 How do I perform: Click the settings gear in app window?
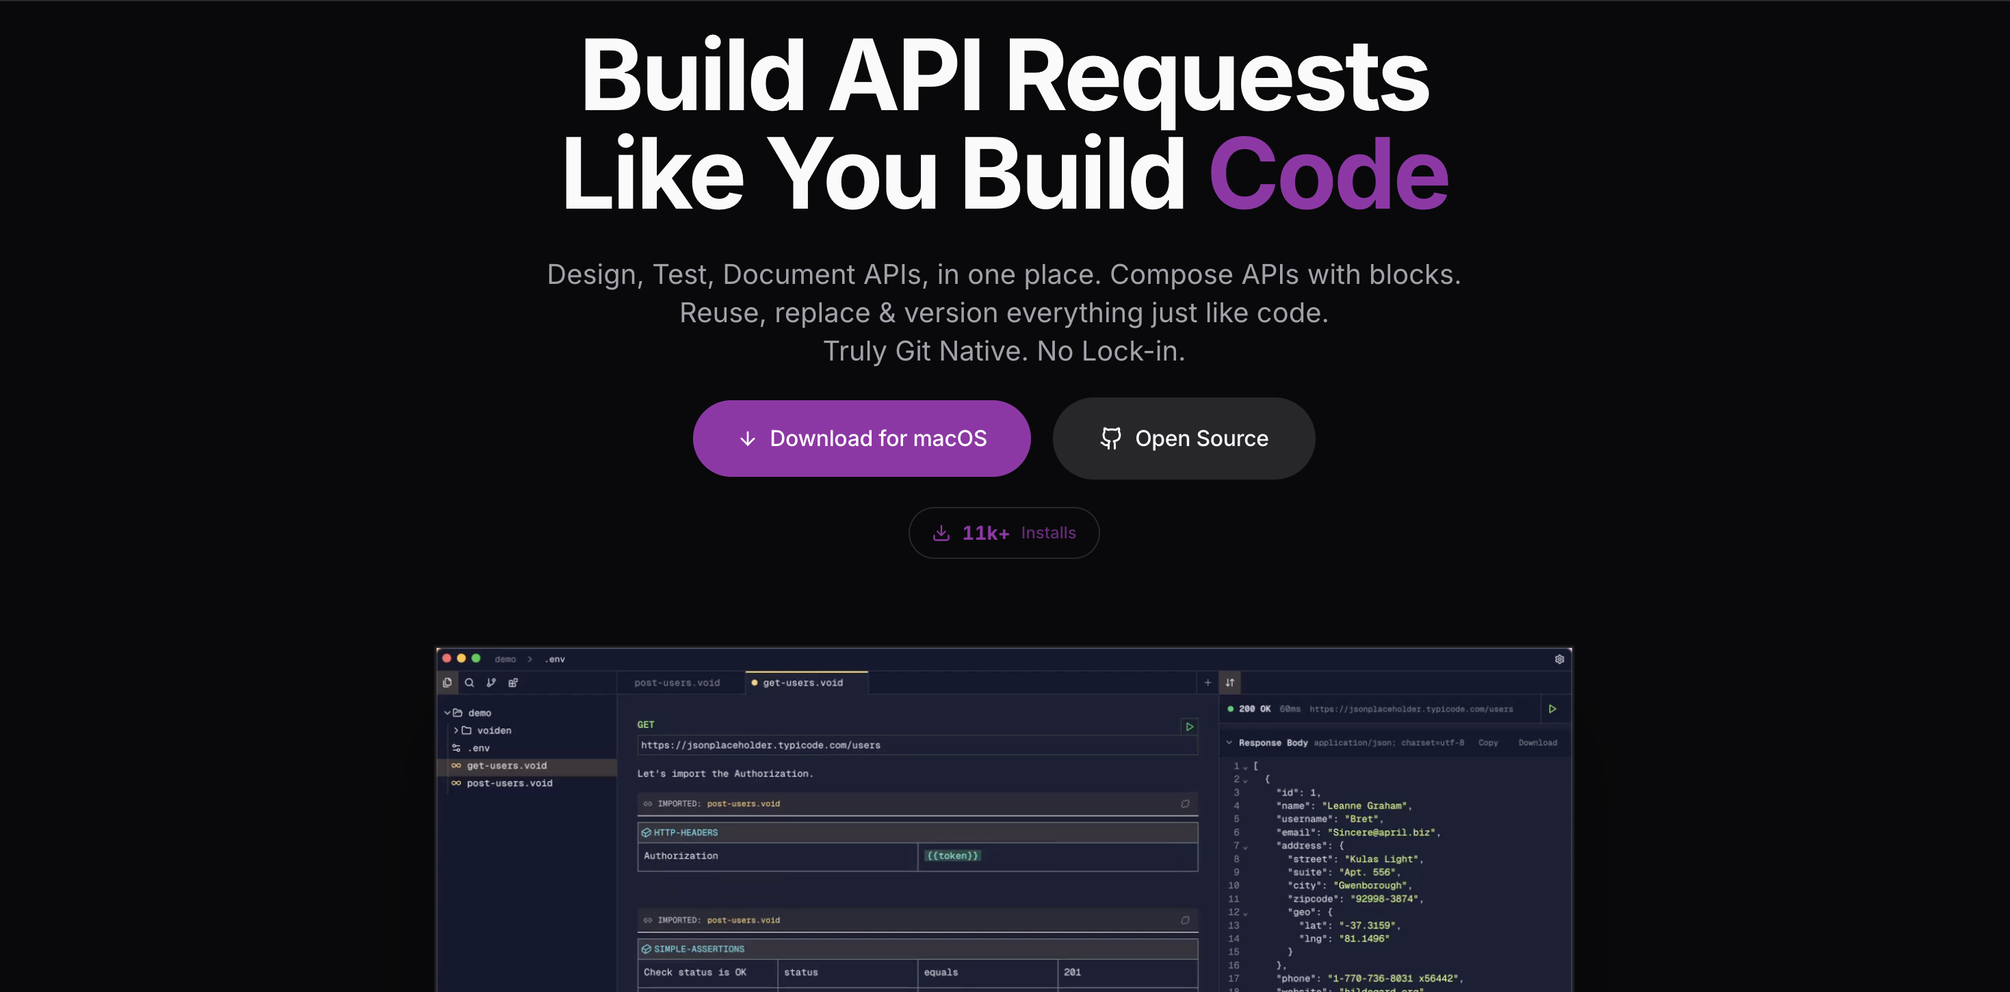1559,659
